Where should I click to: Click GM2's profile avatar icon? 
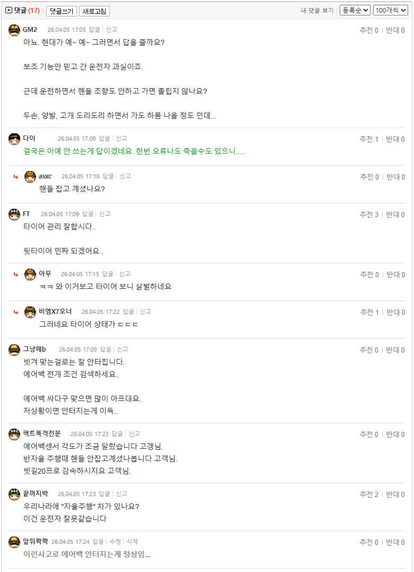pyautogui.click(x=14, y=30)
